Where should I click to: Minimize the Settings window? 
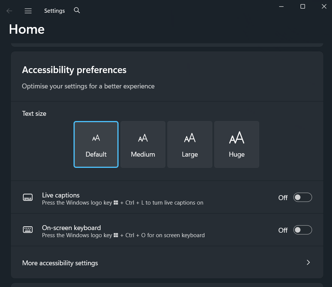pyautogui.click(x=281, y=6)
